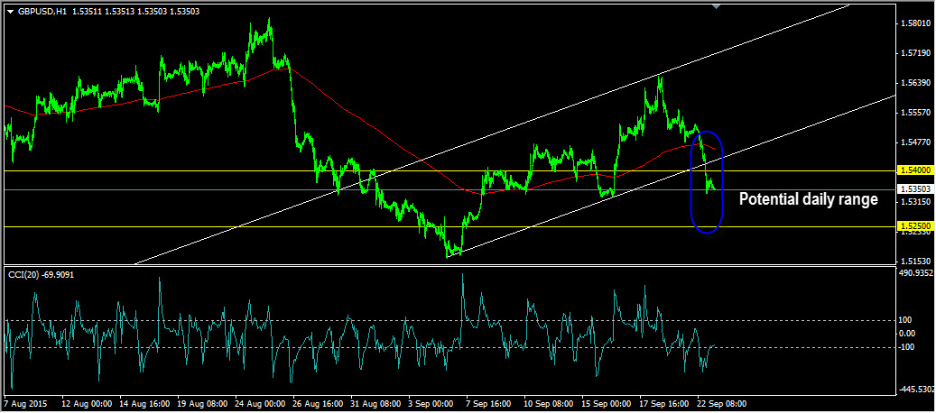The image size is (936, 413).
Task: Click the chart shift triangle marker at top
Action: click(717, 6)
